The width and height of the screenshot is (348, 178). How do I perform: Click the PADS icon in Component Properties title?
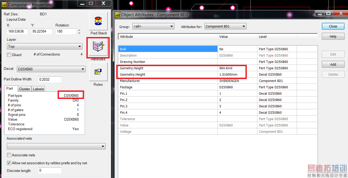[x=4, y=4]
